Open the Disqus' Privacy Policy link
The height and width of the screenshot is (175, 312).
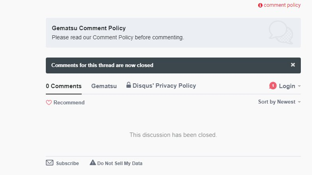tap(164, 86)
